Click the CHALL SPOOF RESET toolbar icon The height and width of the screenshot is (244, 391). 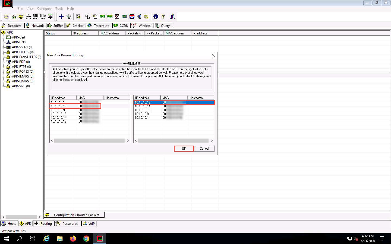[x=36, y=17]
